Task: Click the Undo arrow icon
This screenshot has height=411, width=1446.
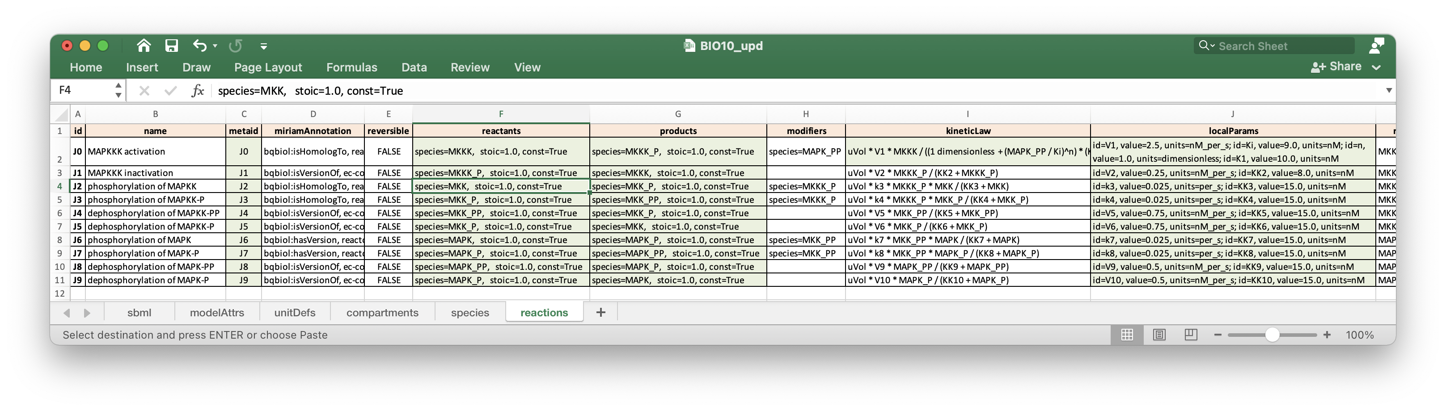Action: point(199,46)
